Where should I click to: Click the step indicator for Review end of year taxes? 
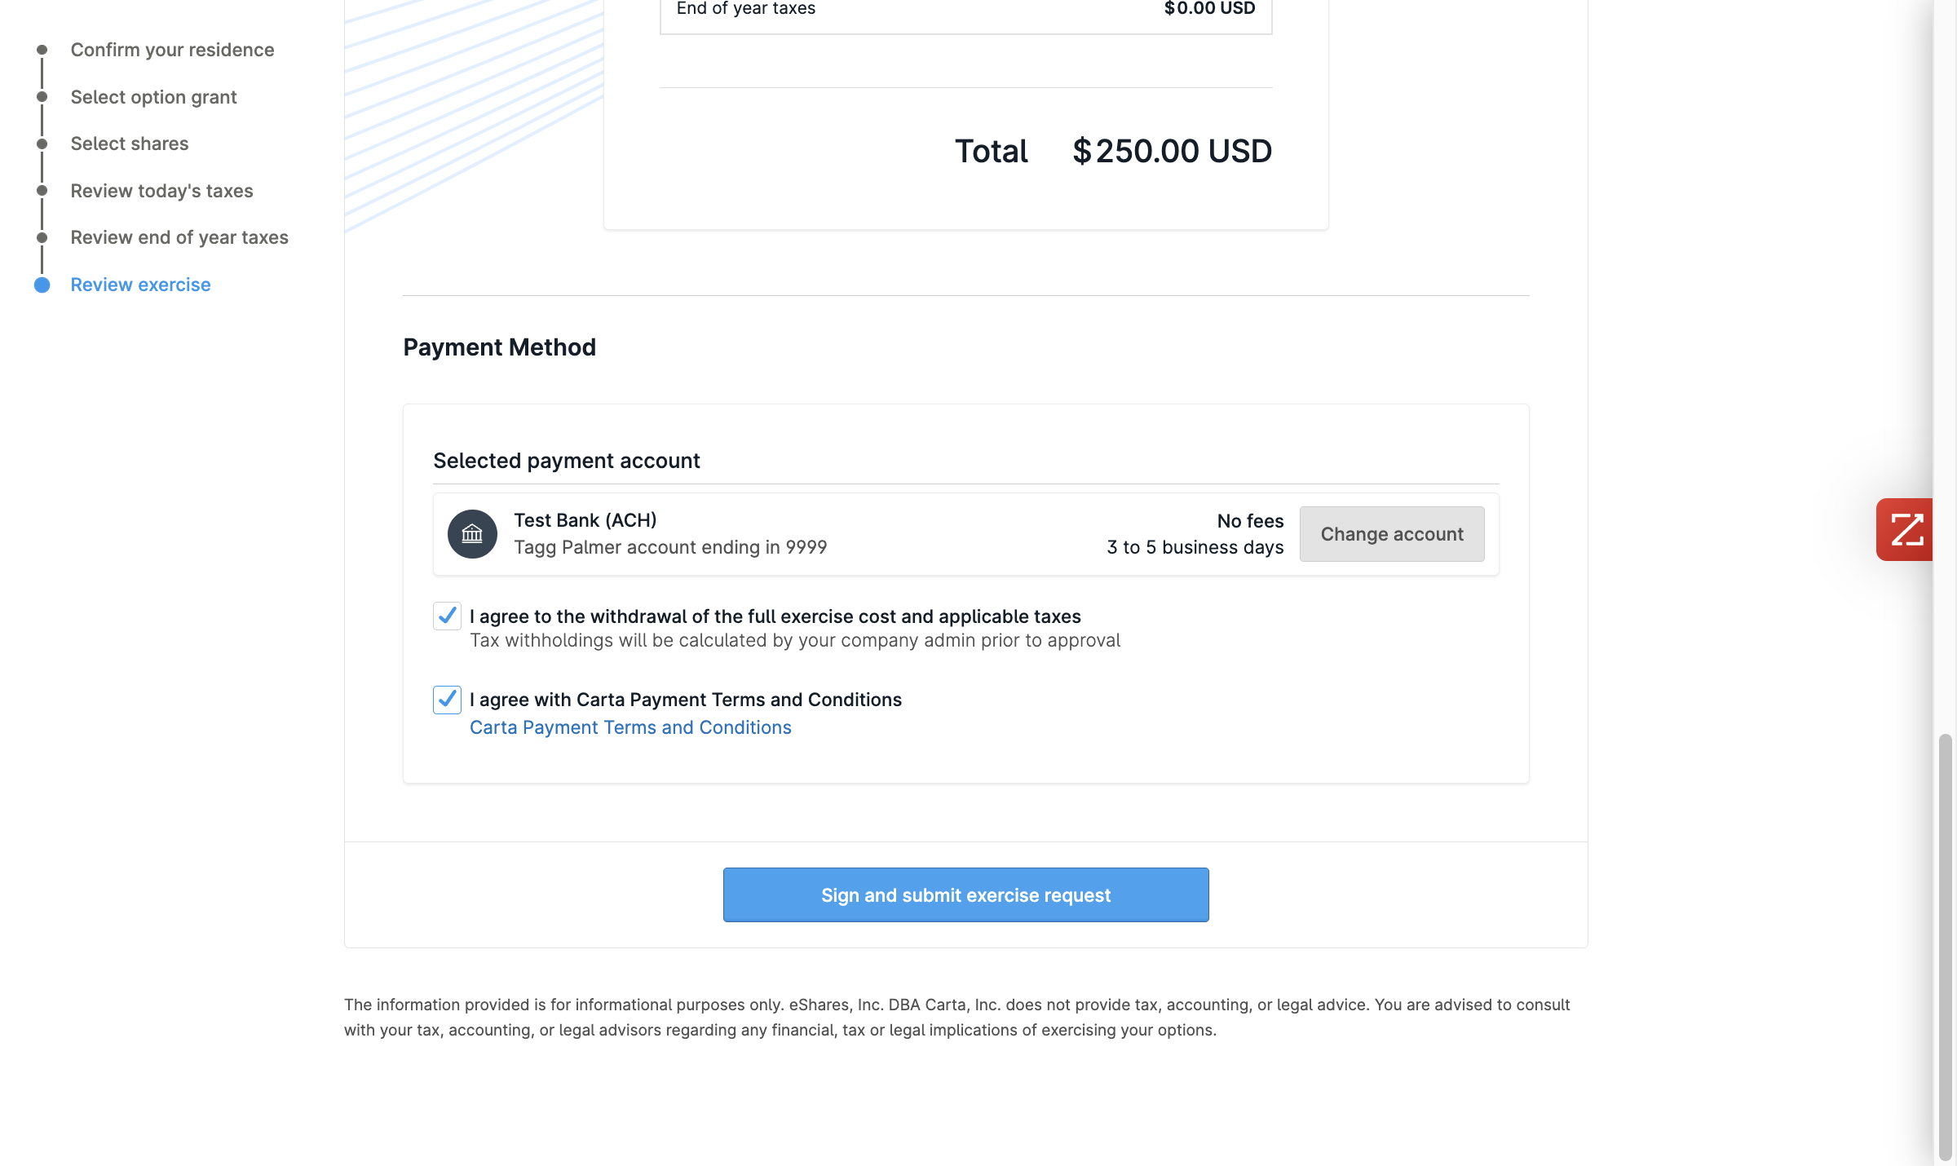pyautogui.click(x=42, y=237)
